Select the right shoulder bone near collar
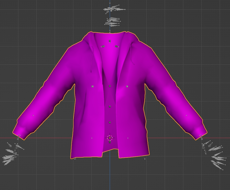 pyautogui.click(x=117, y=46)
